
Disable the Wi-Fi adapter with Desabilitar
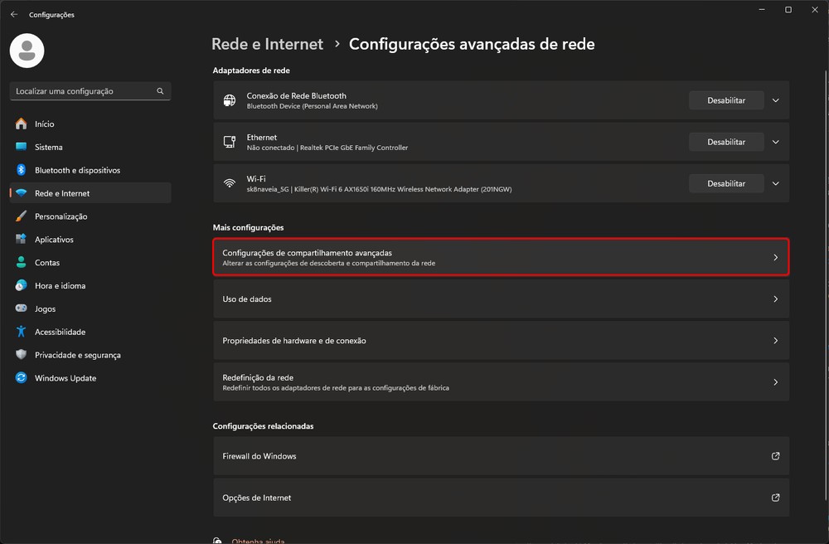[726, 183]
